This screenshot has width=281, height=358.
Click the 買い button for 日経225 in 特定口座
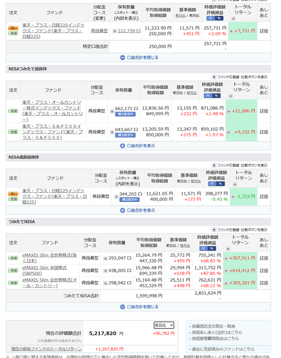click(x=13, y=28)
